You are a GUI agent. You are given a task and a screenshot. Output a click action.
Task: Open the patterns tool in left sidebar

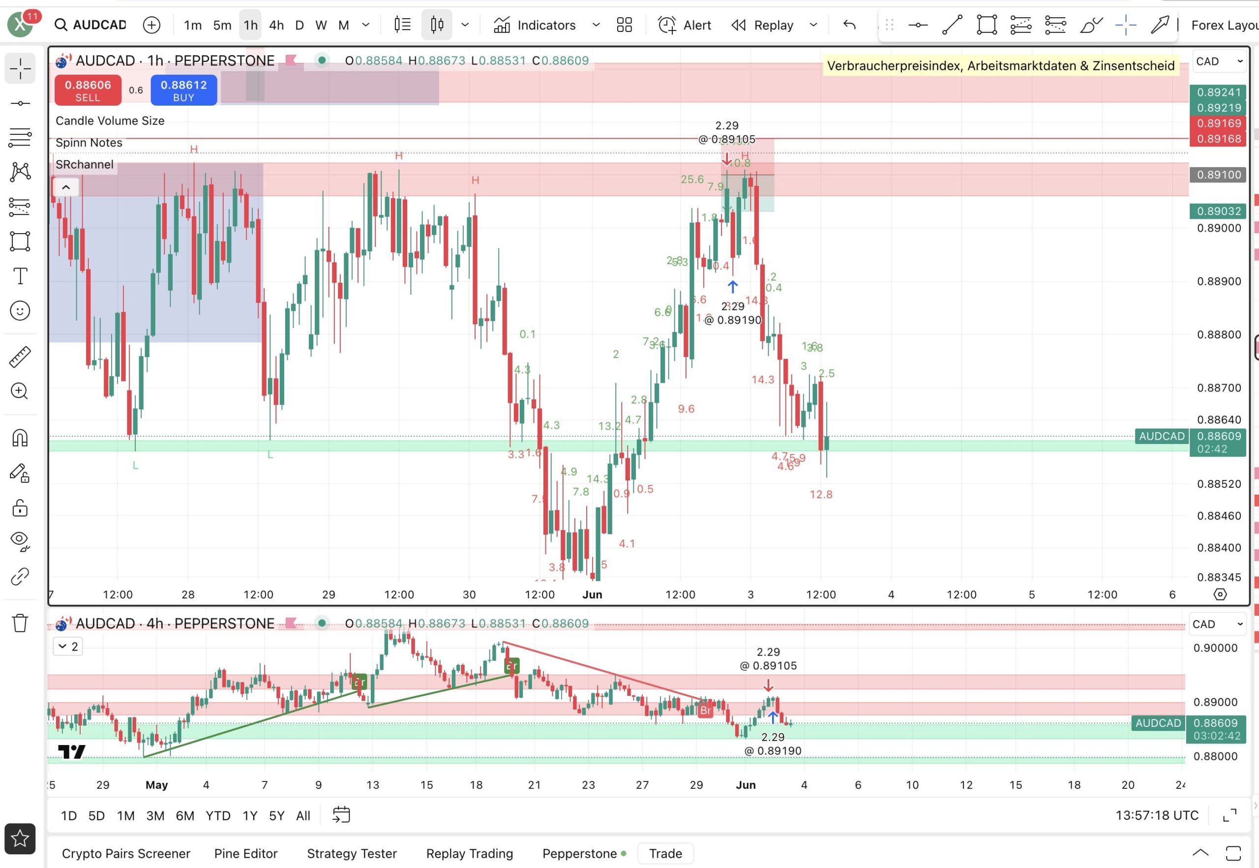(20, 172)
